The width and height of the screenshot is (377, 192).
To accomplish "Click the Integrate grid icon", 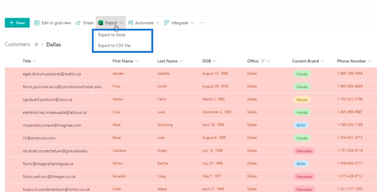I will [167, 23].
